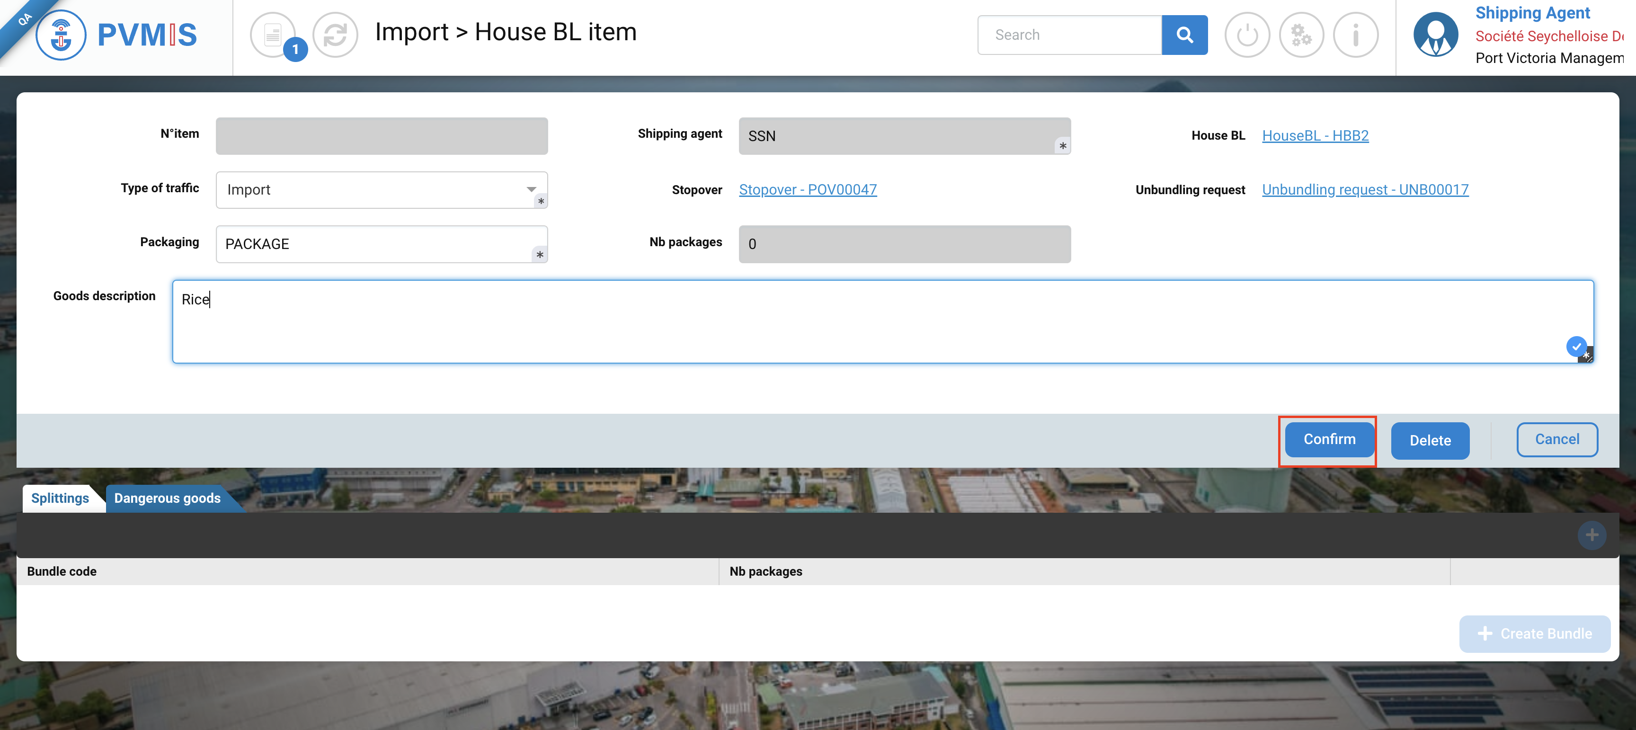This screenshot has width=1636, height=730.
Task: Open the Shipping agent SSN field
Action: coord(904,136)
